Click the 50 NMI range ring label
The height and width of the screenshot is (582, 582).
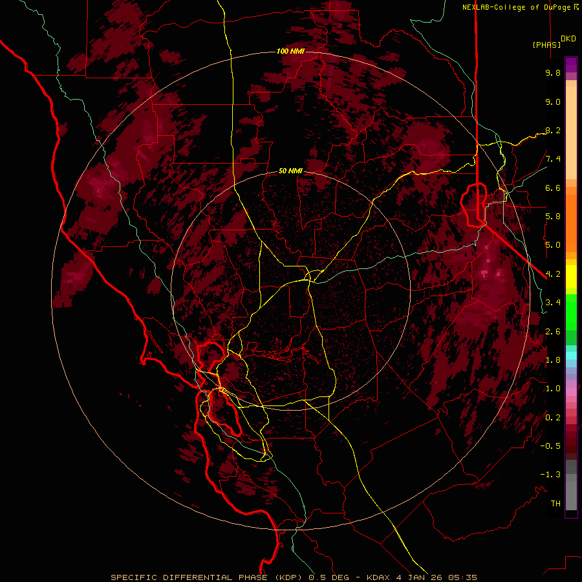click(290, 171)
